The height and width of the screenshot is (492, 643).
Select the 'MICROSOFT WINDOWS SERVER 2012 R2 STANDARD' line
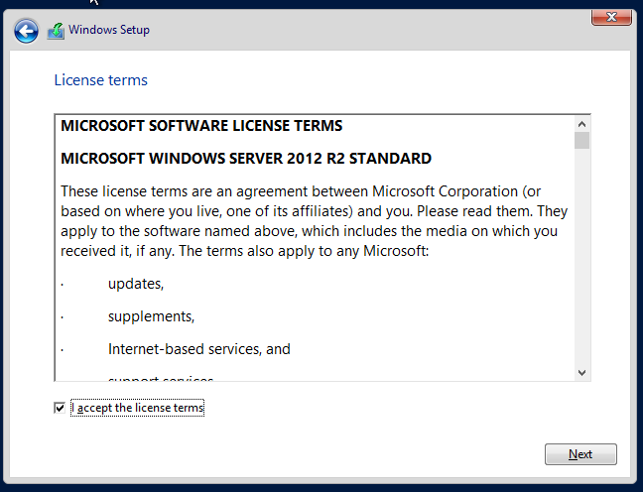click(246, 158)
